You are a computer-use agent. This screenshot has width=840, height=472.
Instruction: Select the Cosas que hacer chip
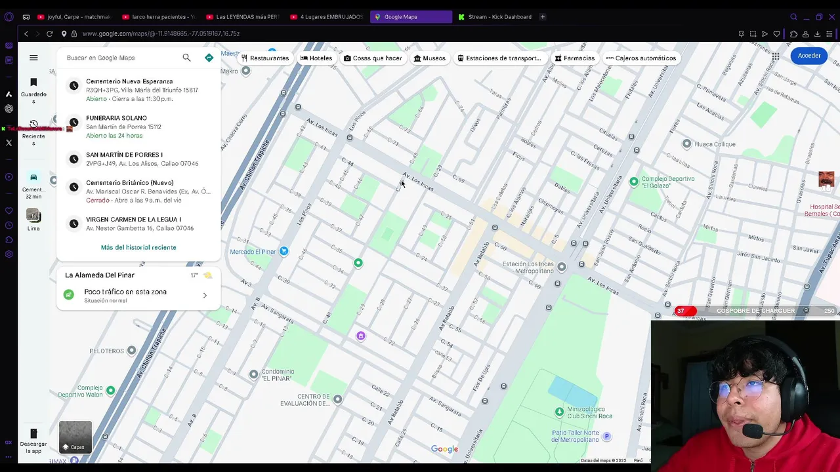click(x=373, y=58)
